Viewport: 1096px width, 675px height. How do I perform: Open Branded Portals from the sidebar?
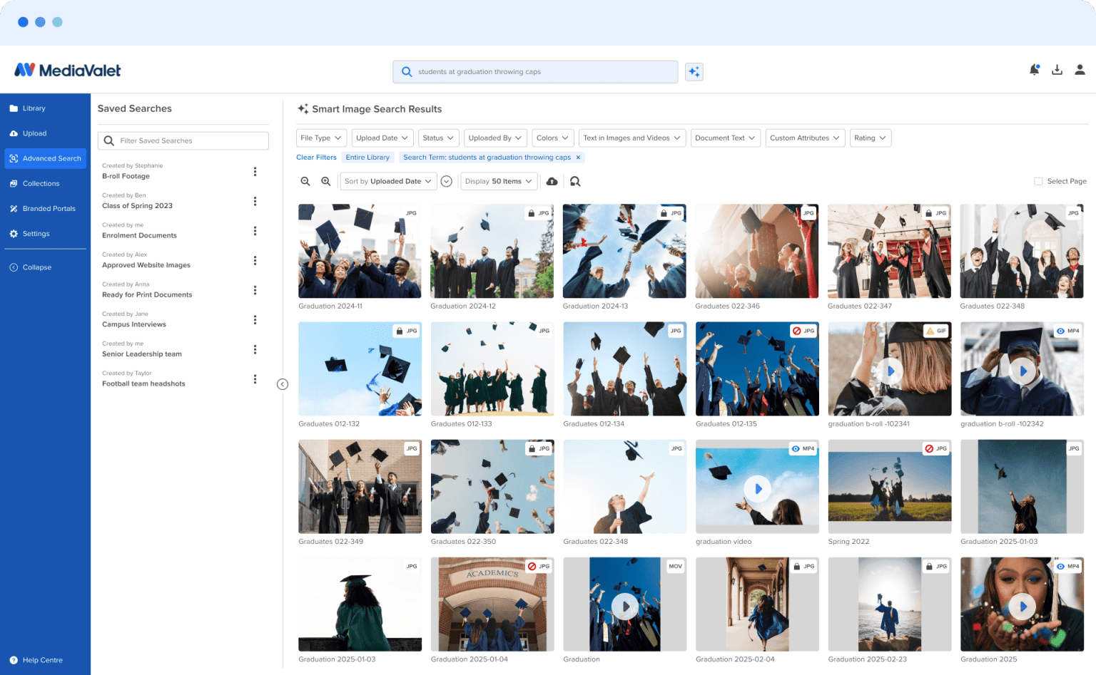click(45, 208)
